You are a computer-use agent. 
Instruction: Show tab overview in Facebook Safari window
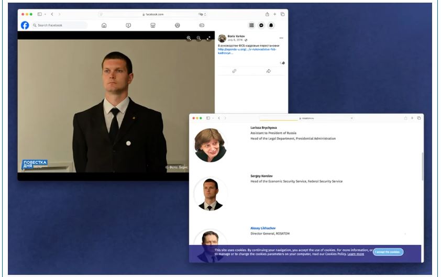pos(282,14)
